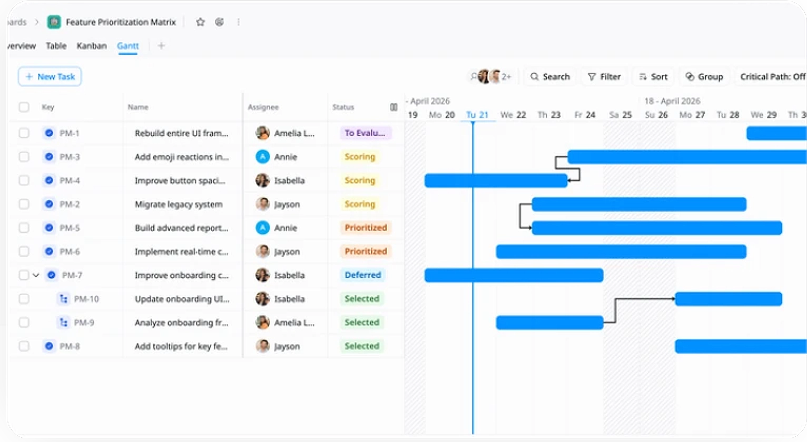Open task name 'Migrate legacy system'
The height and width of the screenshot is (442, 807).
tap(179, 204)
